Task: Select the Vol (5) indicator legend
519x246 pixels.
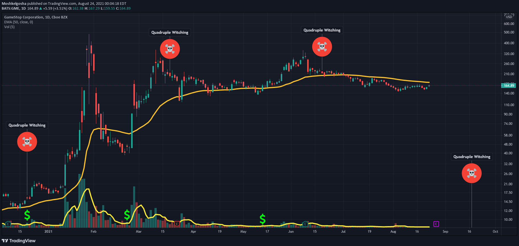Action: tap(9, 27)
